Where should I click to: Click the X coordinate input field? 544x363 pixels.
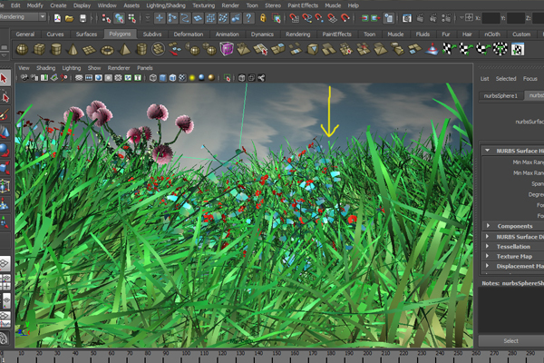click(491, 18)
